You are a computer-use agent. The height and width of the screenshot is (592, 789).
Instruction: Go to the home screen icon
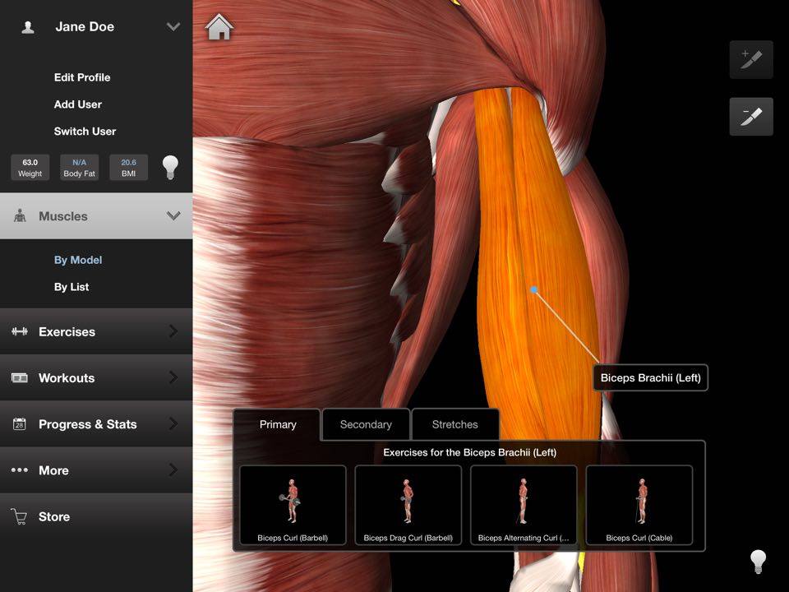219,27
